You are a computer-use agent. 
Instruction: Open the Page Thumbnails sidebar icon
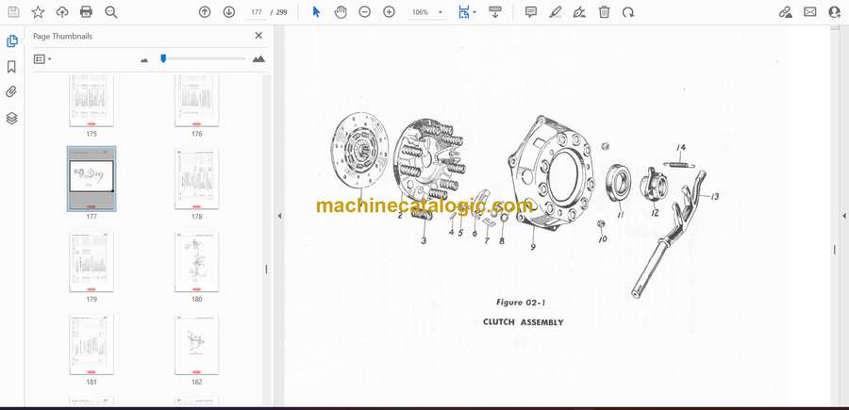click(11, 41)
